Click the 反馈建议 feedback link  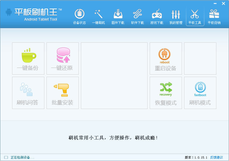tap(216, 158)
